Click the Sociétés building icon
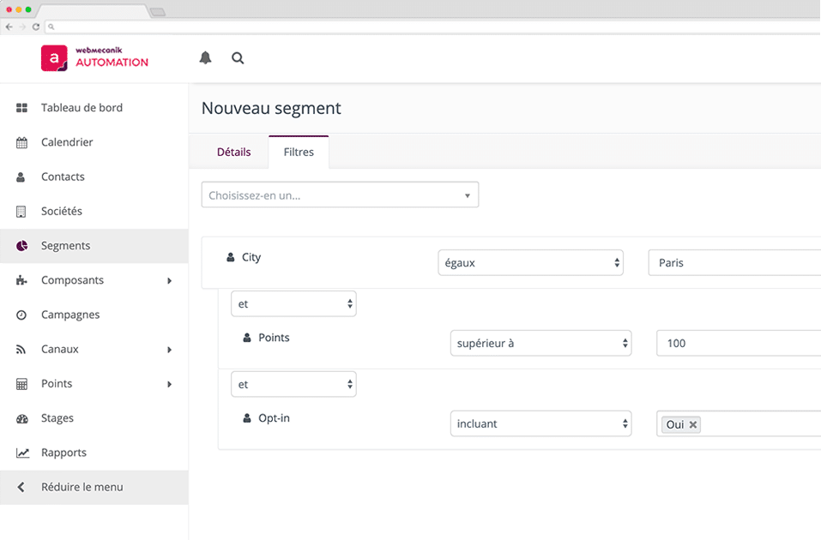Image resolution: width=821 pixels, height=540 pixels. [22, 212]
